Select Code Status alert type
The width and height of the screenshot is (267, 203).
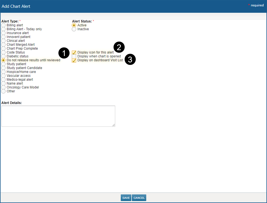coord(3,52)
